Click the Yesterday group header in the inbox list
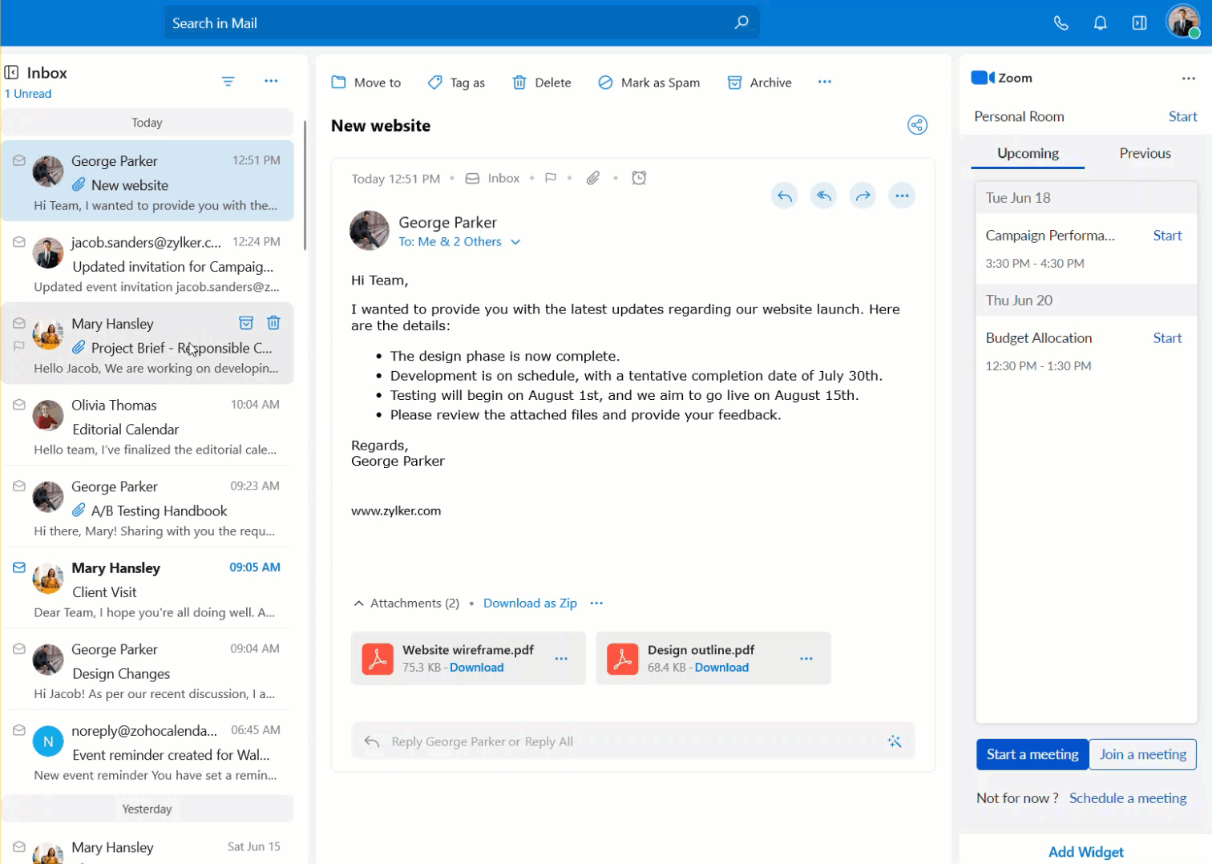This screenshot has width=1212, height=864. [x=147, y=809]
